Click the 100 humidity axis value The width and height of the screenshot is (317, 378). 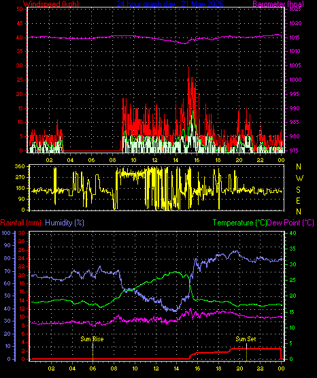[6, 233]
